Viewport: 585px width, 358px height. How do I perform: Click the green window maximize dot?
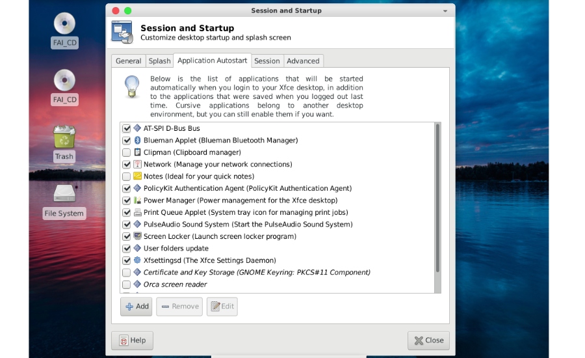pos(127,10)
